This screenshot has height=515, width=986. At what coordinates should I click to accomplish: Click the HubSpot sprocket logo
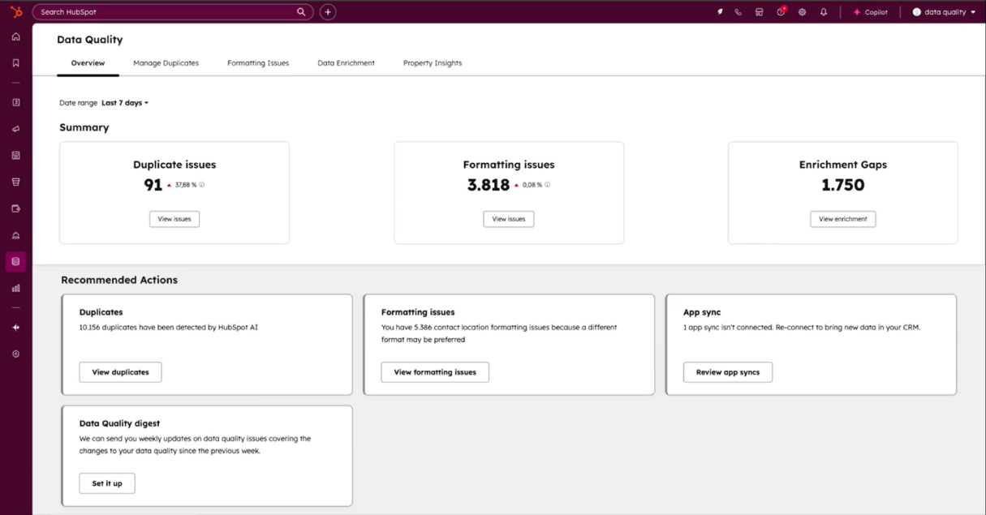click(x=15, y=11)
